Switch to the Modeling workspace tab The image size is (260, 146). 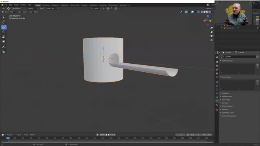pyautogui.click(x=46, y=5)
